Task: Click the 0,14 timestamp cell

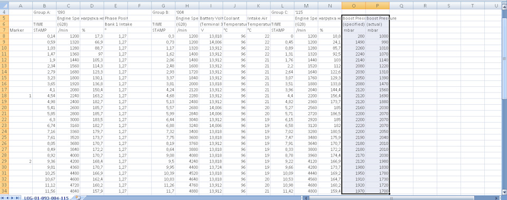Action: pos(44,36)
